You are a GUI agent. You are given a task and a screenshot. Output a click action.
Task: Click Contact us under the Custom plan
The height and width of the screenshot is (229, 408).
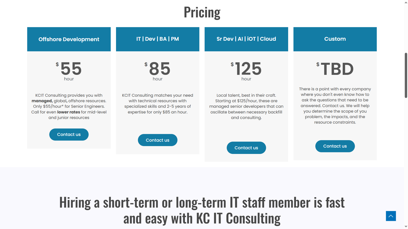335,146
